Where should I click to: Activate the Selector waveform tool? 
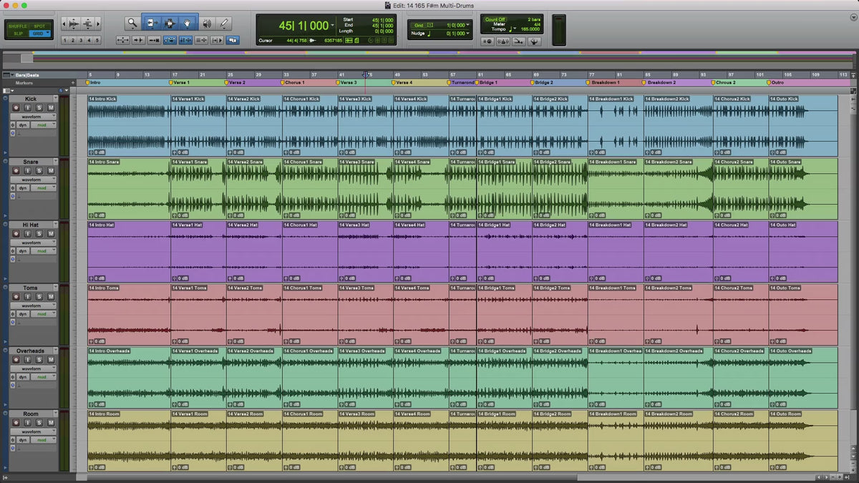[170, 24]
